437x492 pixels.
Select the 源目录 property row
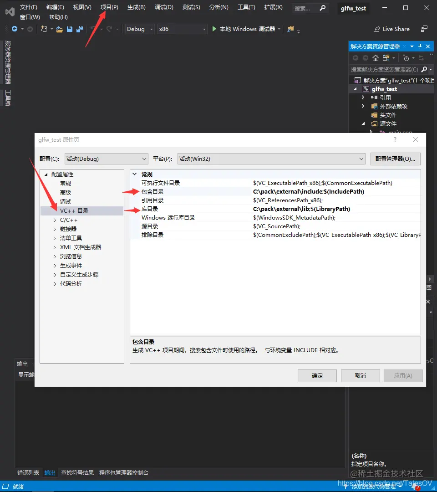point(275,226)
